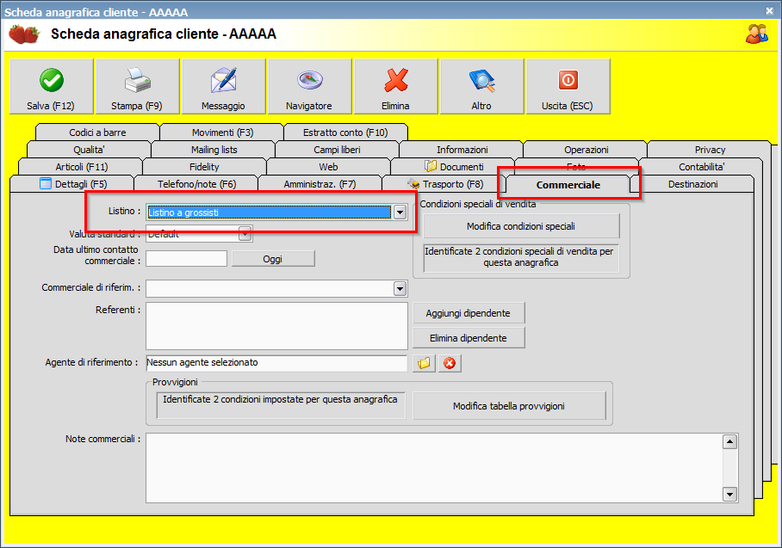Screen dimensions: 782x548
Task: Switch to Dettagli (F5) tab
Action: [72, 184]
